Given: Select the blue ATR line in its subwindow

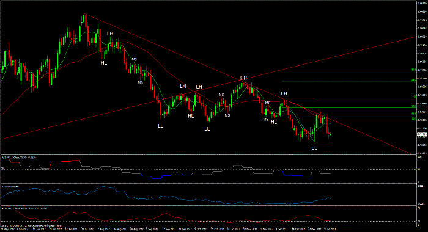Looking at the screenshot, I should (164, 197).
